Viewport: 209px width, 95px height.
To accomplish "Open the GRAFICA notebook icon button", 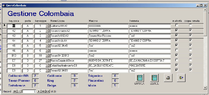I will point(140,78).
